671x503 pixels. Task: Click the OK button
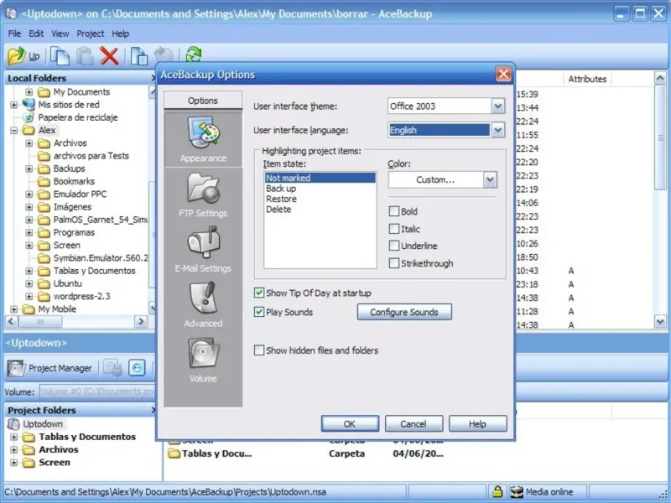pos(350,424)
